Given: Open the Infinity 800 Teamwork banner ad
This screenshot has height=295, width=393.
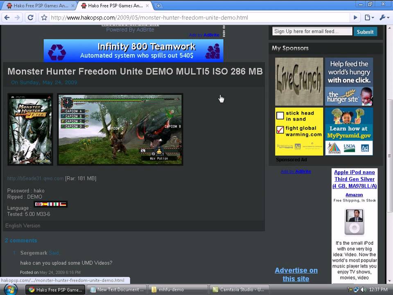Looking at the screenshot, I should click(133, 50).
